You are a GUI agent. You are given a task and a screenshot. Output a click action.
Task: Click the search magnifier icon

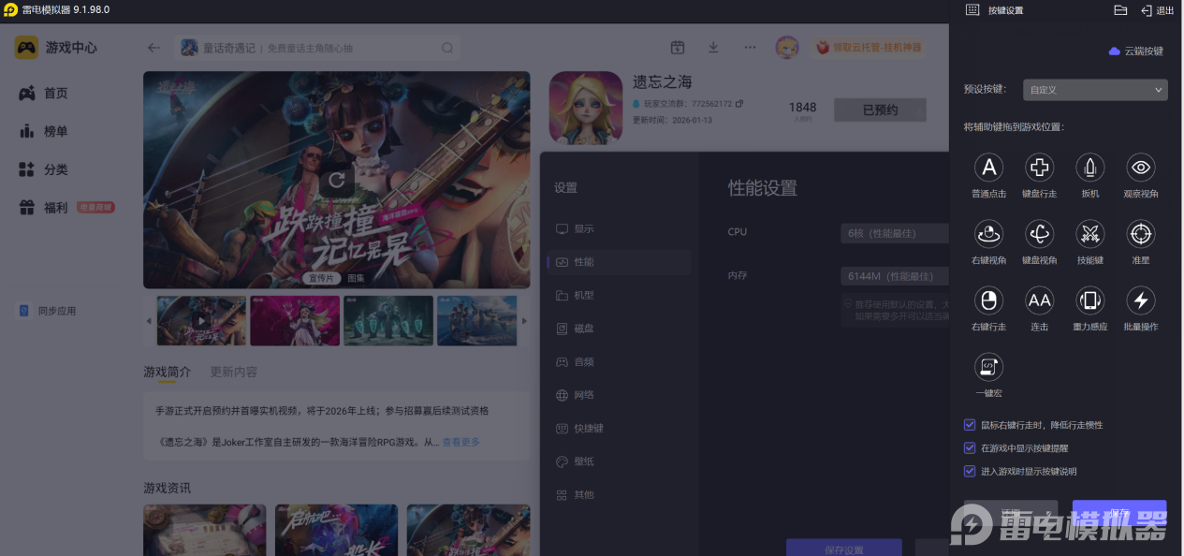(x=448, y=48)
